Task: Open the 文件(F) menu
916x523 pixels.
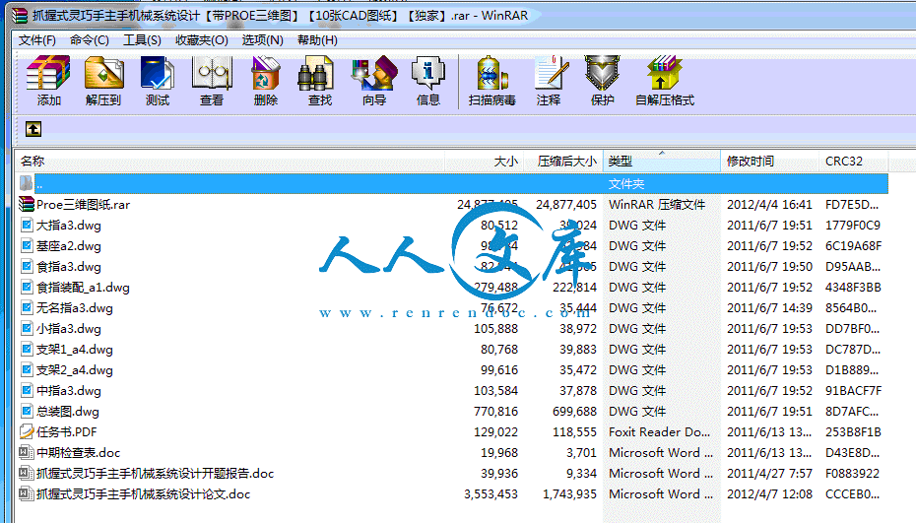Action: [x=36, y=39]
